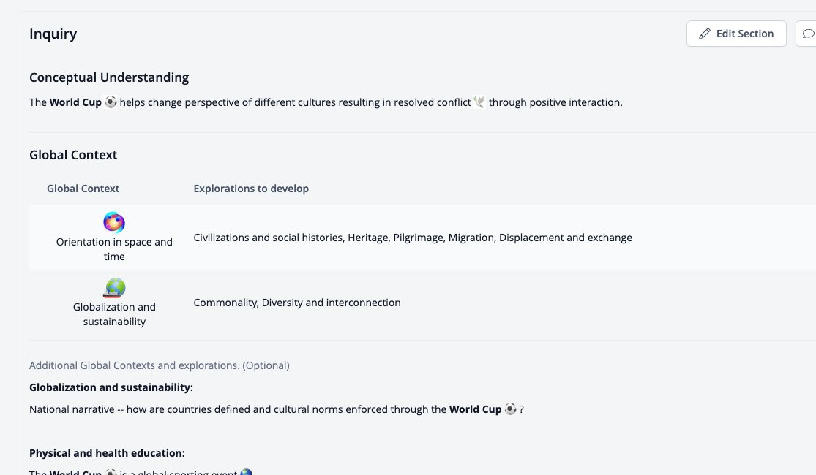This screenshot has width=816, height=475.
Task: Click the bold Globalization and sustainability: subheading
Action: pos(111,387)
